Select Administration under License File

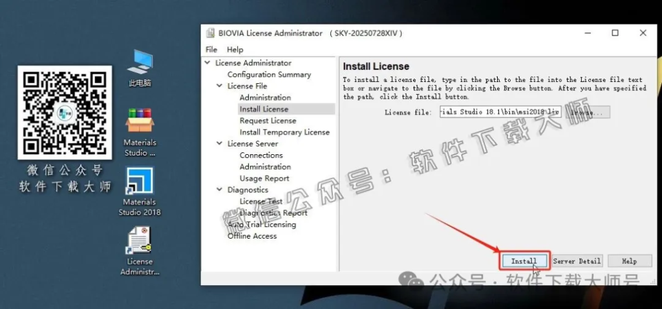pyautogui.click(x=265, y=97)
